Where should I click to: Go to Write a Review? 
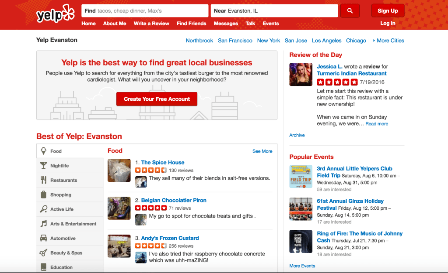[x=151, y=24]
